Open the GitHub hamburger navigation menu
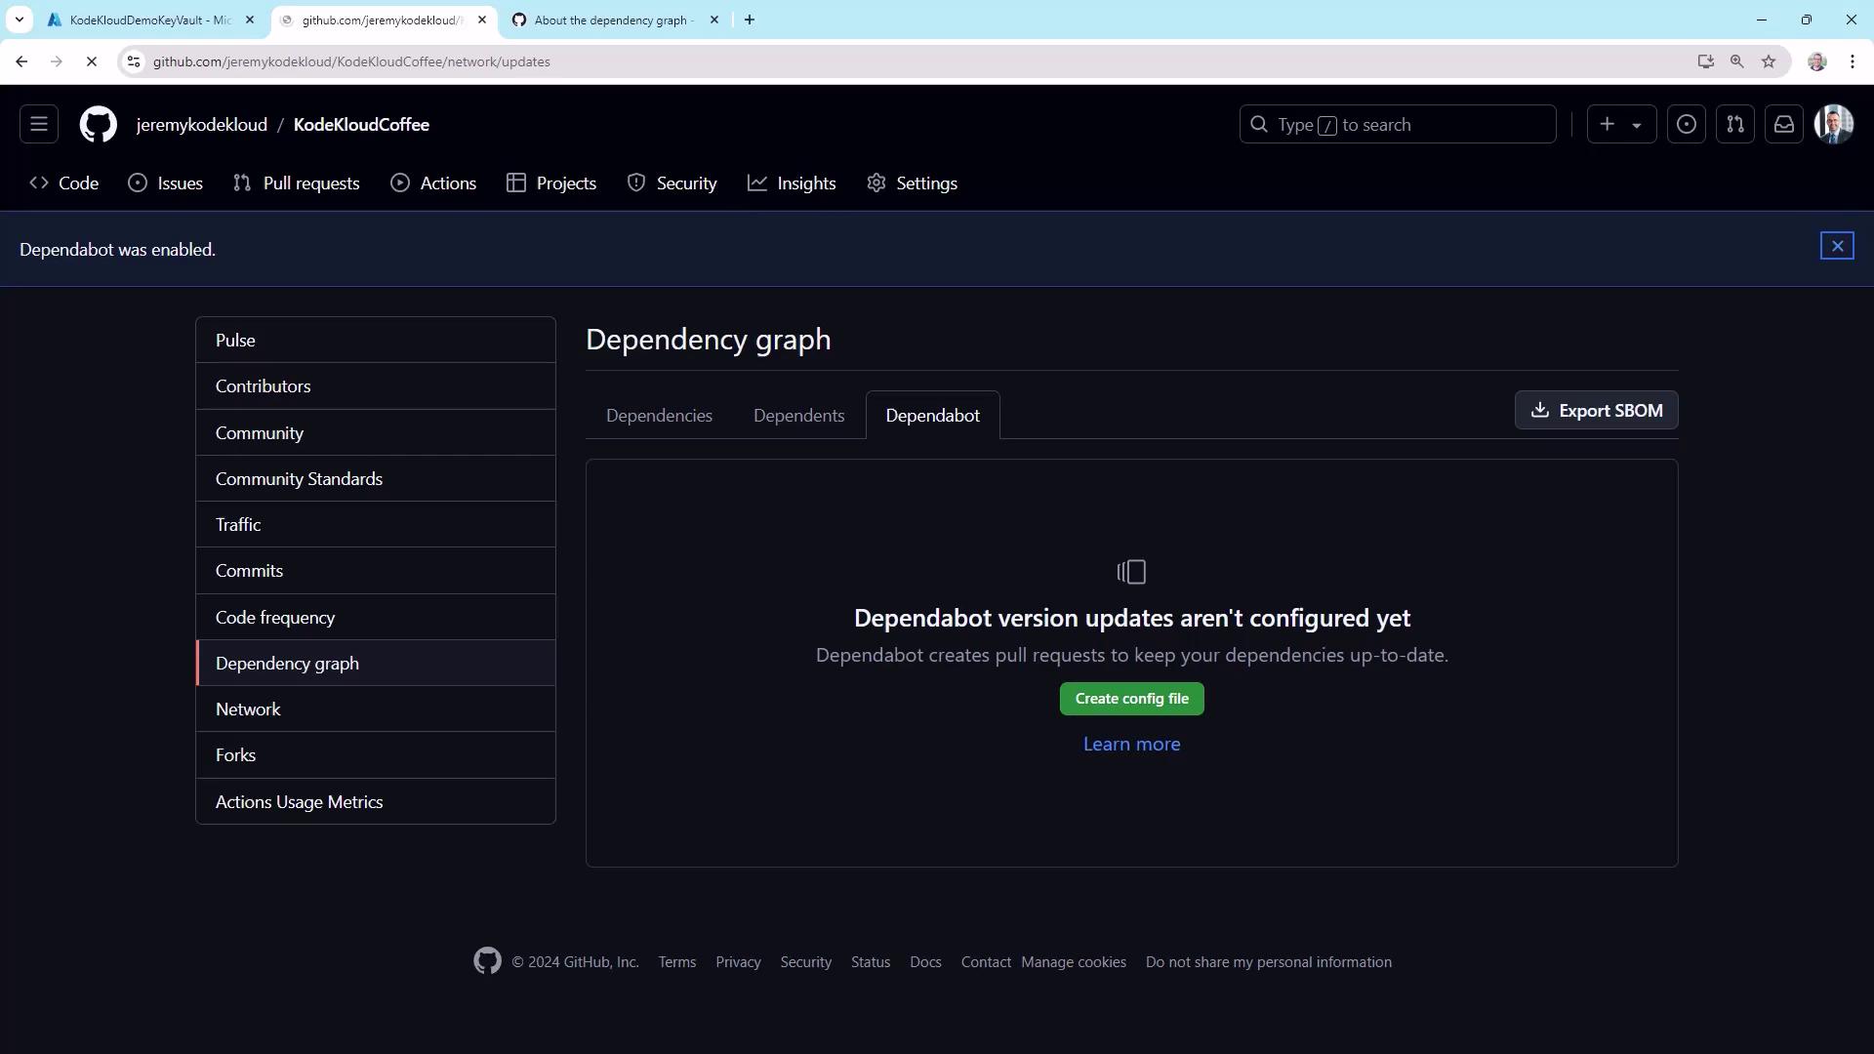Image resolution: width=1874 pixels, height=1054 pixels. (39, 124)
